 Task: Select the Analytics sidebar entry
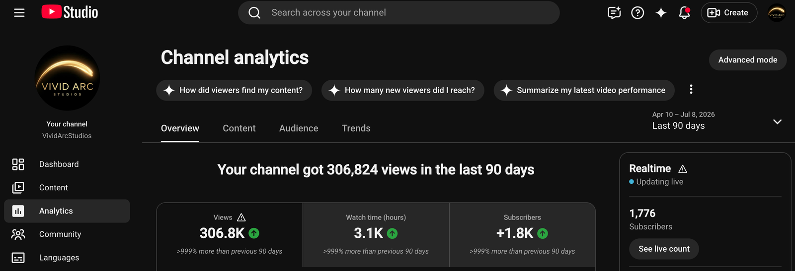pos(67,211)
